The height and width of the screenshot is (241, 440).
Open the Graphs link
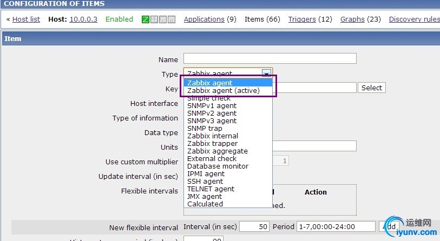point(352,19)
